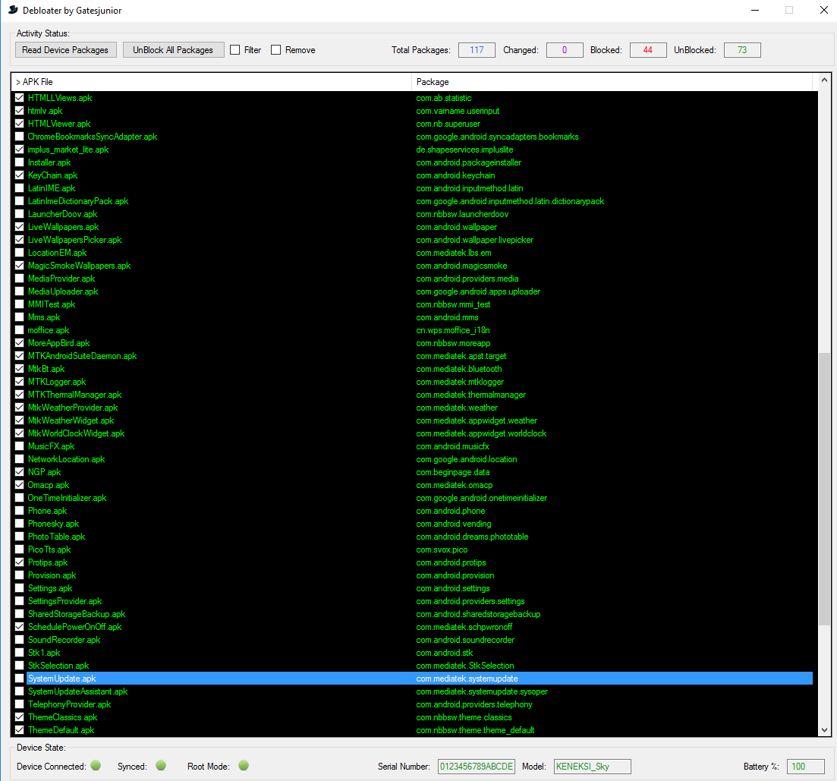The height and width of the screenshot is (781, 837).
Task: Select SharedStorageBackup.apk row
Action: click(x=412, y=614)
